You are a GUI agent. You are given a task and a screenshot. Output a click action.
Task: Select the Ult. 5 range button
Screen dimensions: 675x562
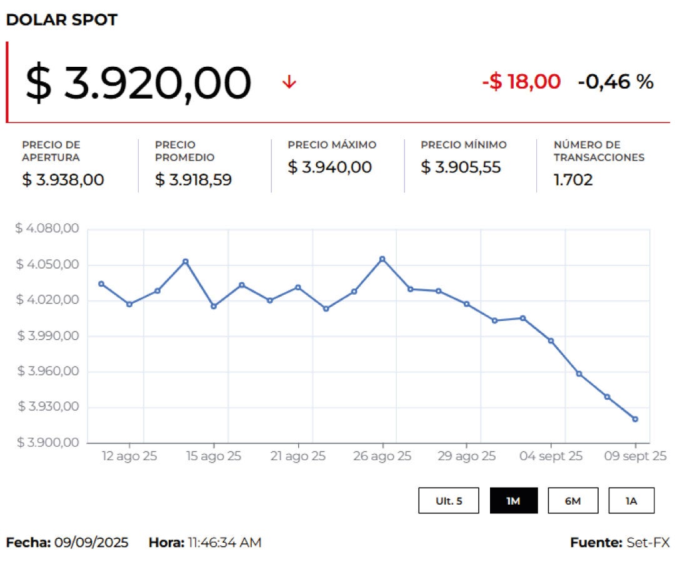[449, 501]
